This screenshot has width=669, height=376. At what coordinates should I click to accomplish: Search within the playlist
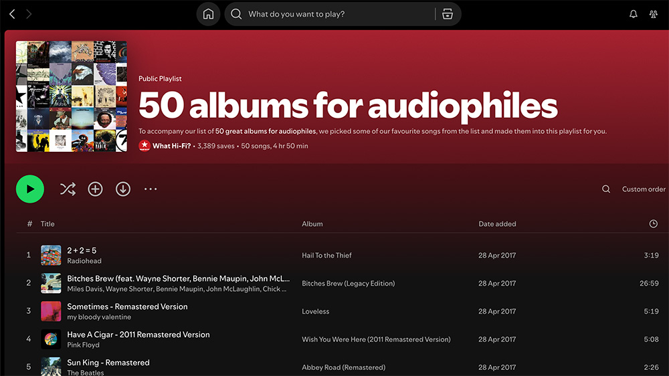coord(606,189)
